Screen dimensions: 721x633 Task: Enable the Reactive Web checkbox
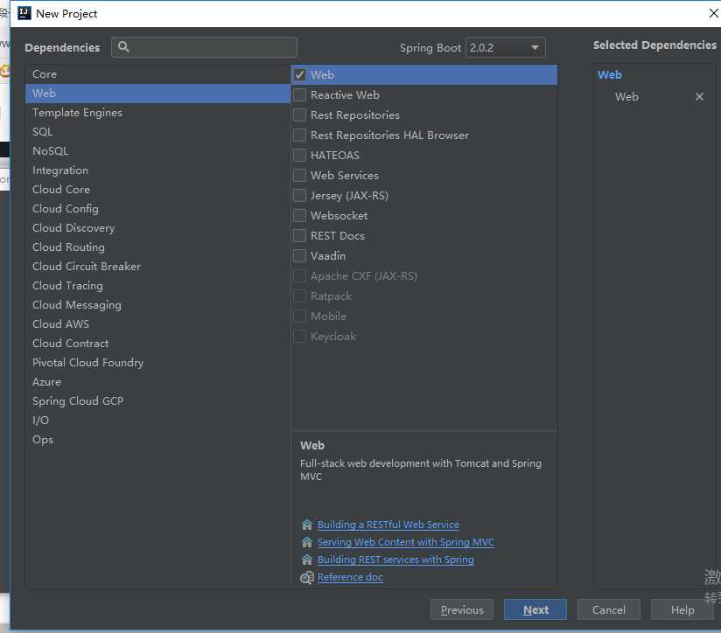[x=299, y=95]
